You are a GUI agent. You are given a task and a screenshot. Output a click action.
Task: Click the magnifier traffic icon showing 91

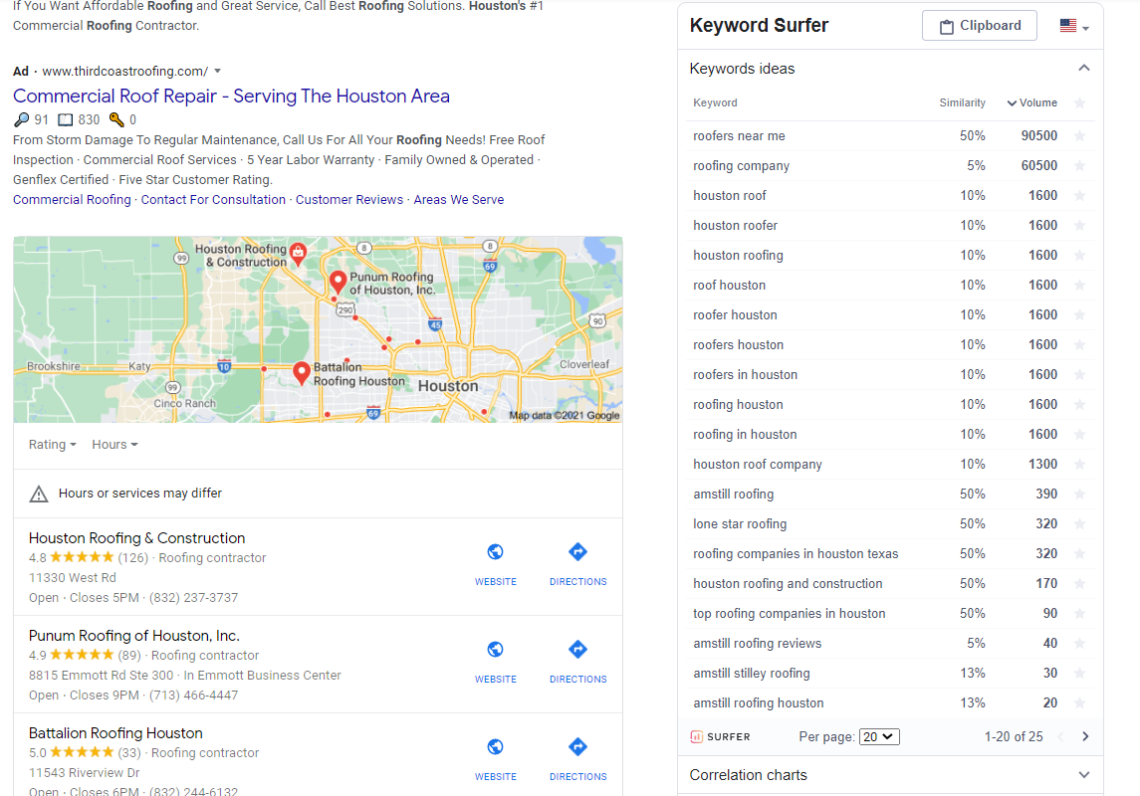[x=22, y=119]
